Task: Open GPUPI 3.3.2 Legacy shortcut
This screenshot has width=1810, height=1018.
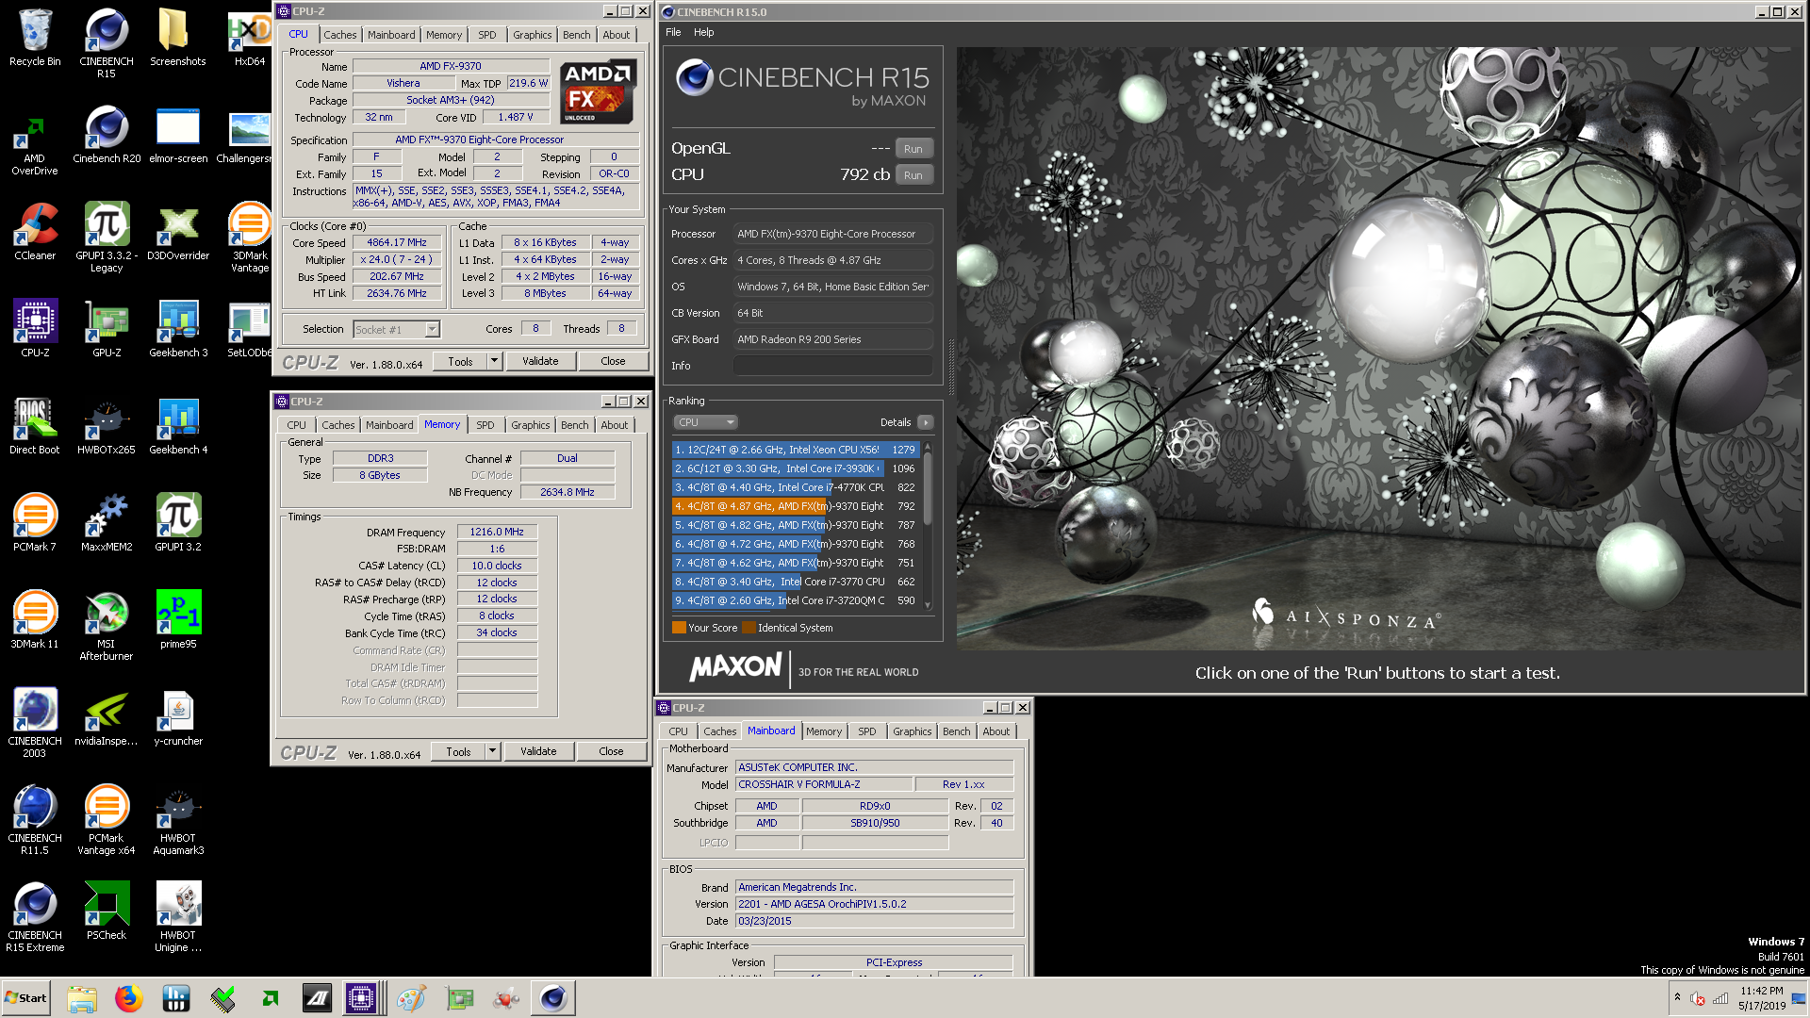Action: tap(107, 238)
